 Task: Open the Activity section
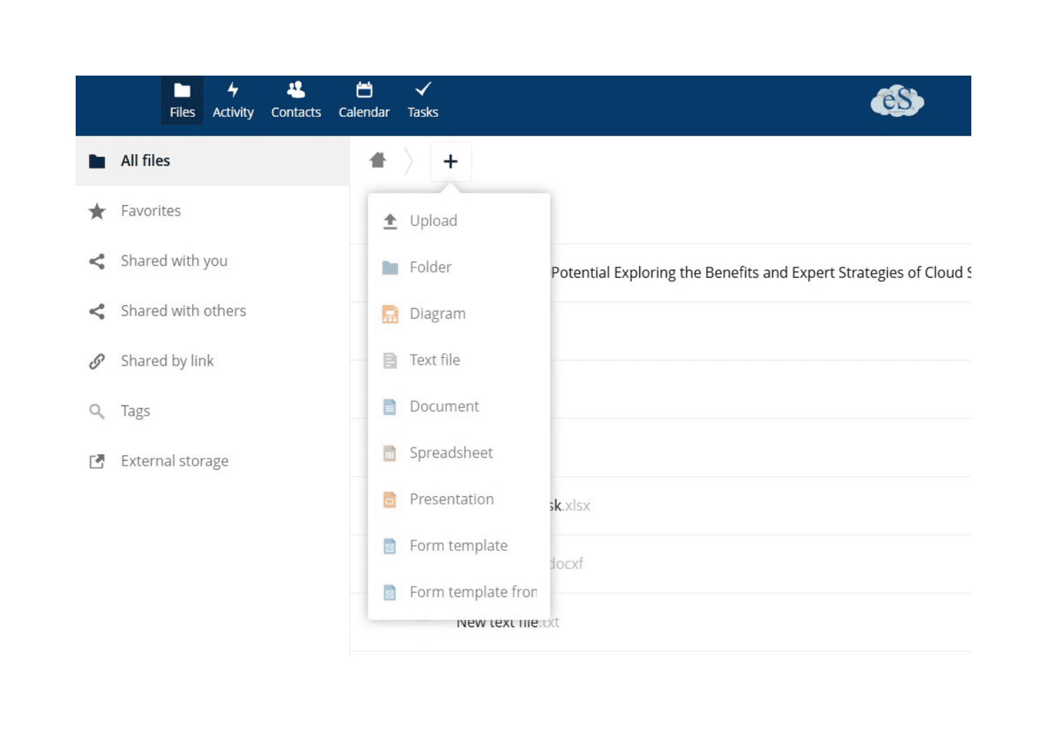tap(233, 99)
